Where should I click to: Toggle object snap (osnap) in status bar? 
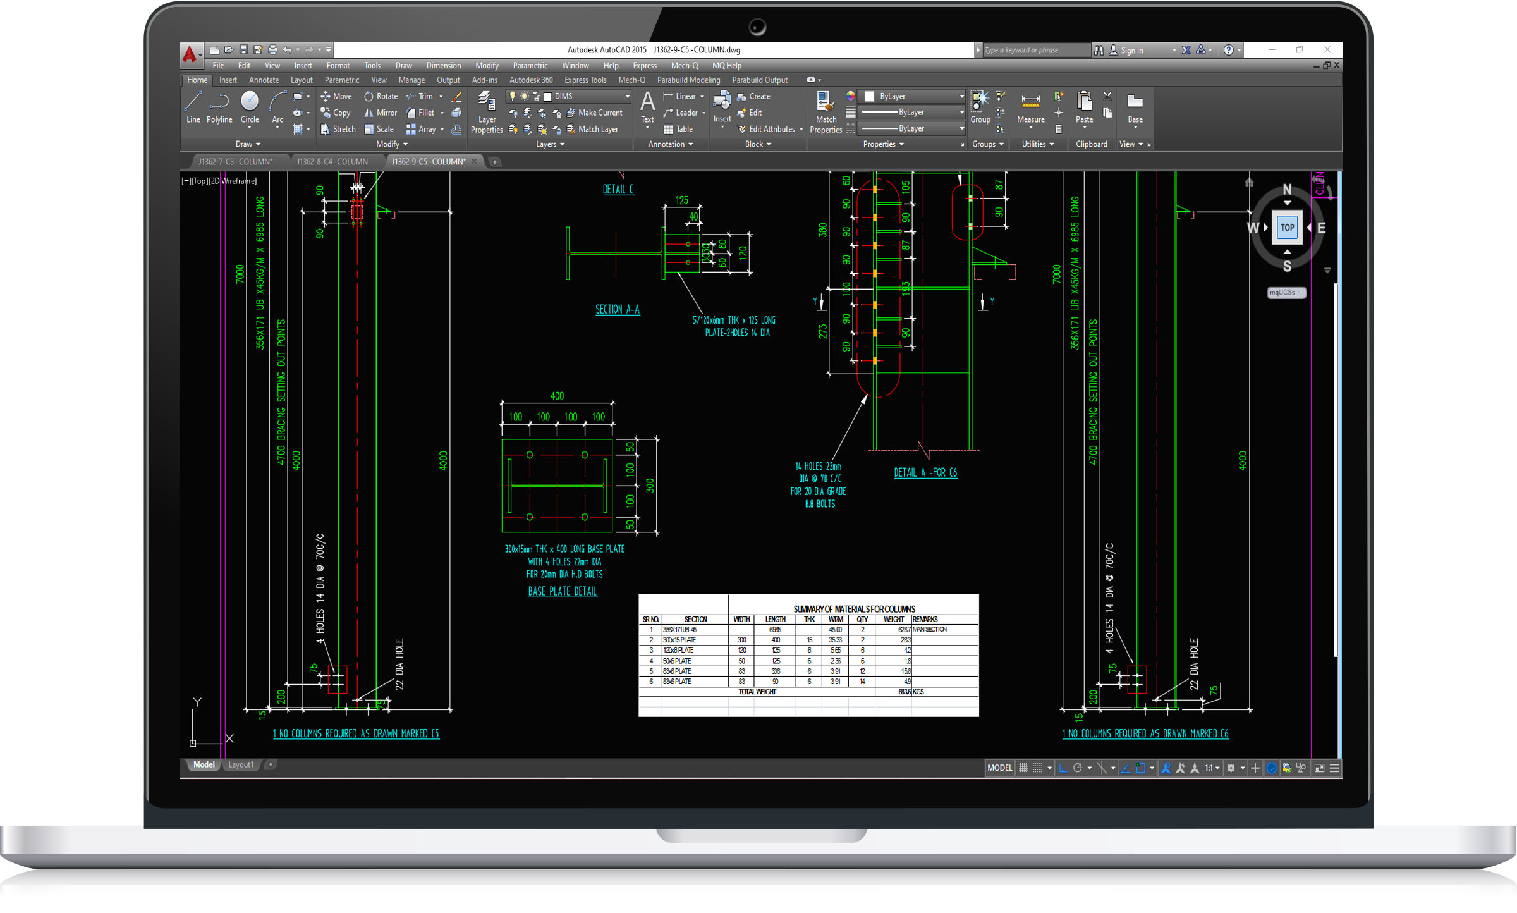(x=1140, y=768)
